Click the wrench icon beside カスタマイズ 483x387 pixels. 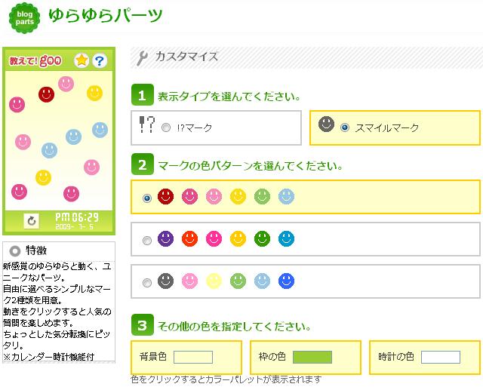(x=143, y=57)
